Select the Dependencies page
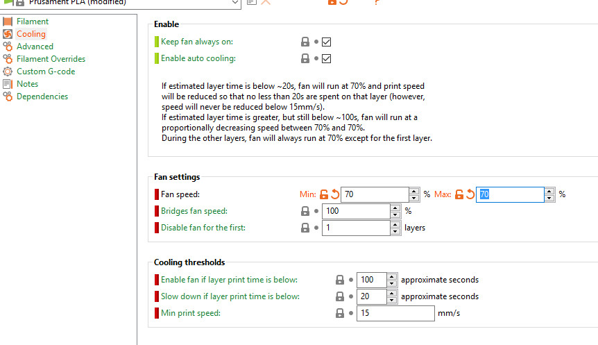Viewport: 598px width, 345px height. pyautogui.click(x=42, y=96)
